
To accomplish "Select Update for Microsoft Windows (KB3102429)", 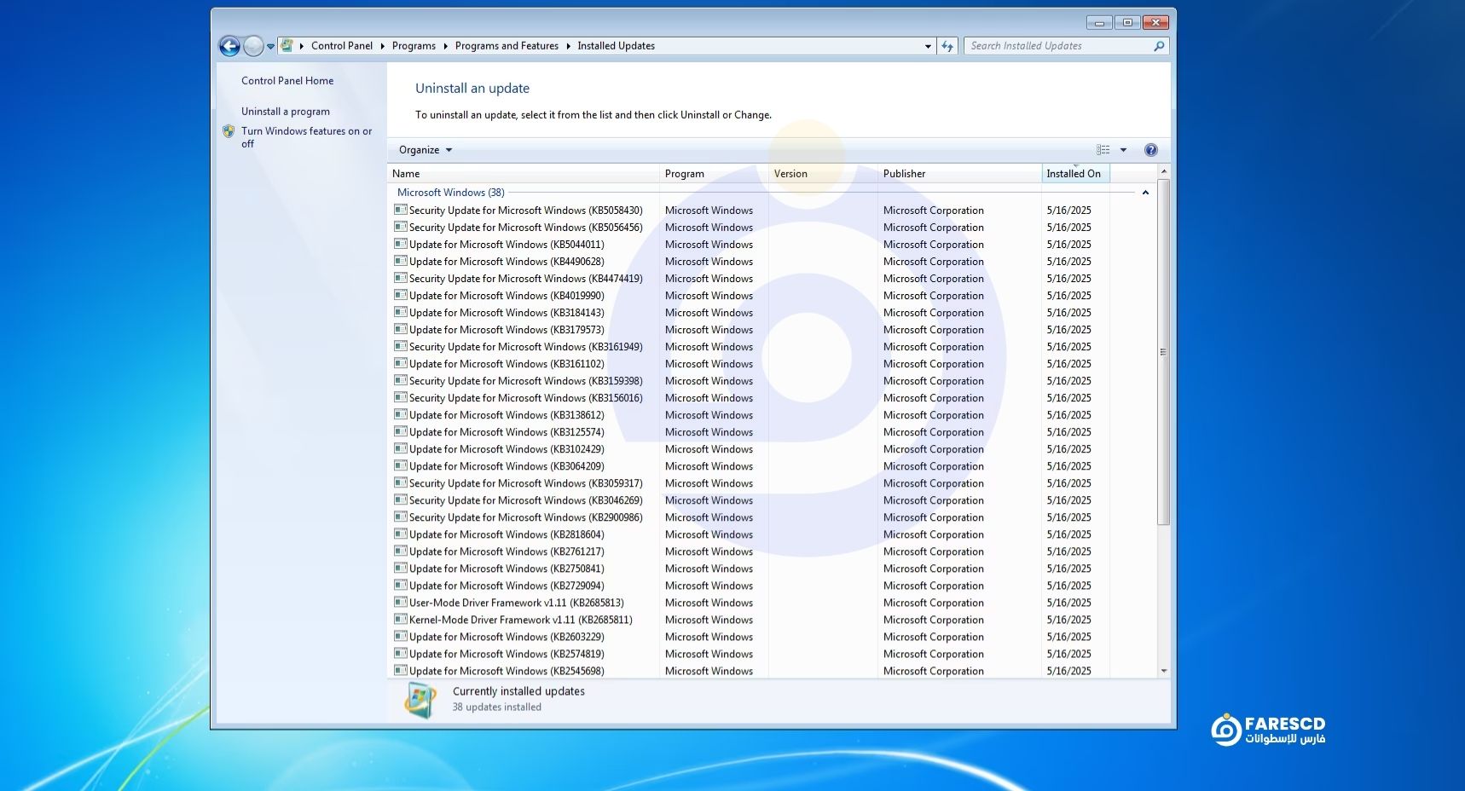I will [x=507, y=449].
